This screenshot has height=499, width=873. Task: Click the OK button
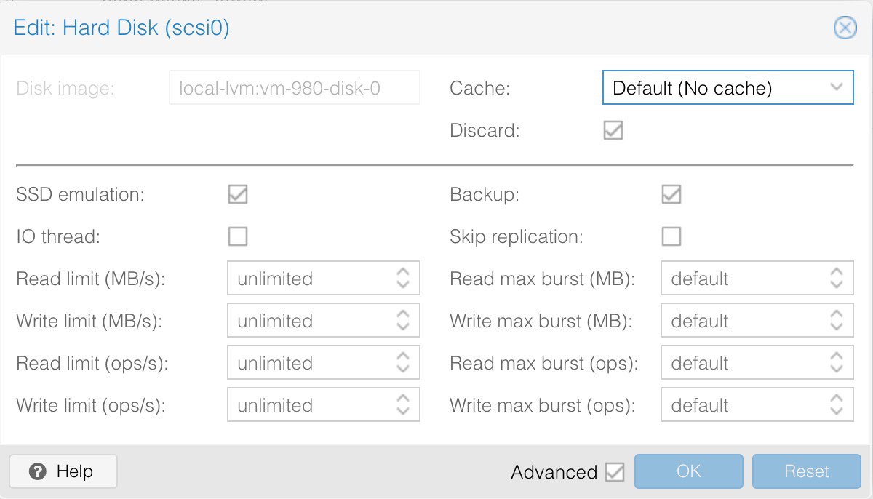point(689,471)
